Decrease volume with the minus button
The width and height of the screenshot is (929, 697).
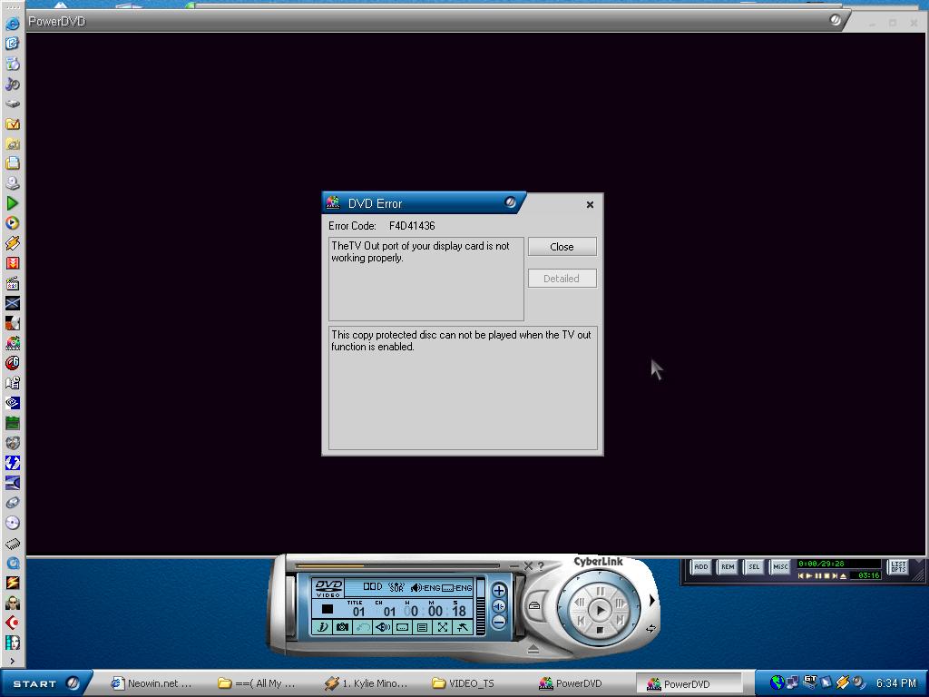click(499, 623)
